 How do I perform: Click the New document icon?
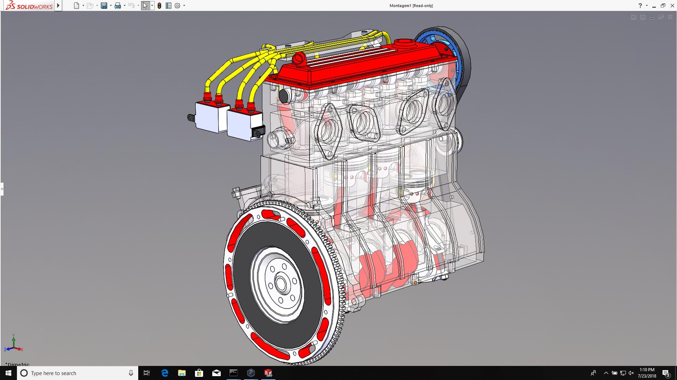pyautogui.click(x=76, y=6)
